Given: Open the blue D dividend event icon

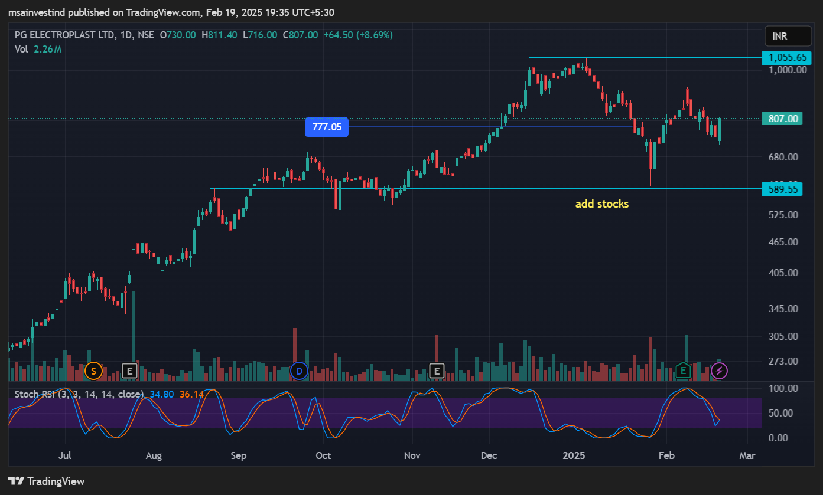Looking at the screenshot, I should [x=299, y=371].
